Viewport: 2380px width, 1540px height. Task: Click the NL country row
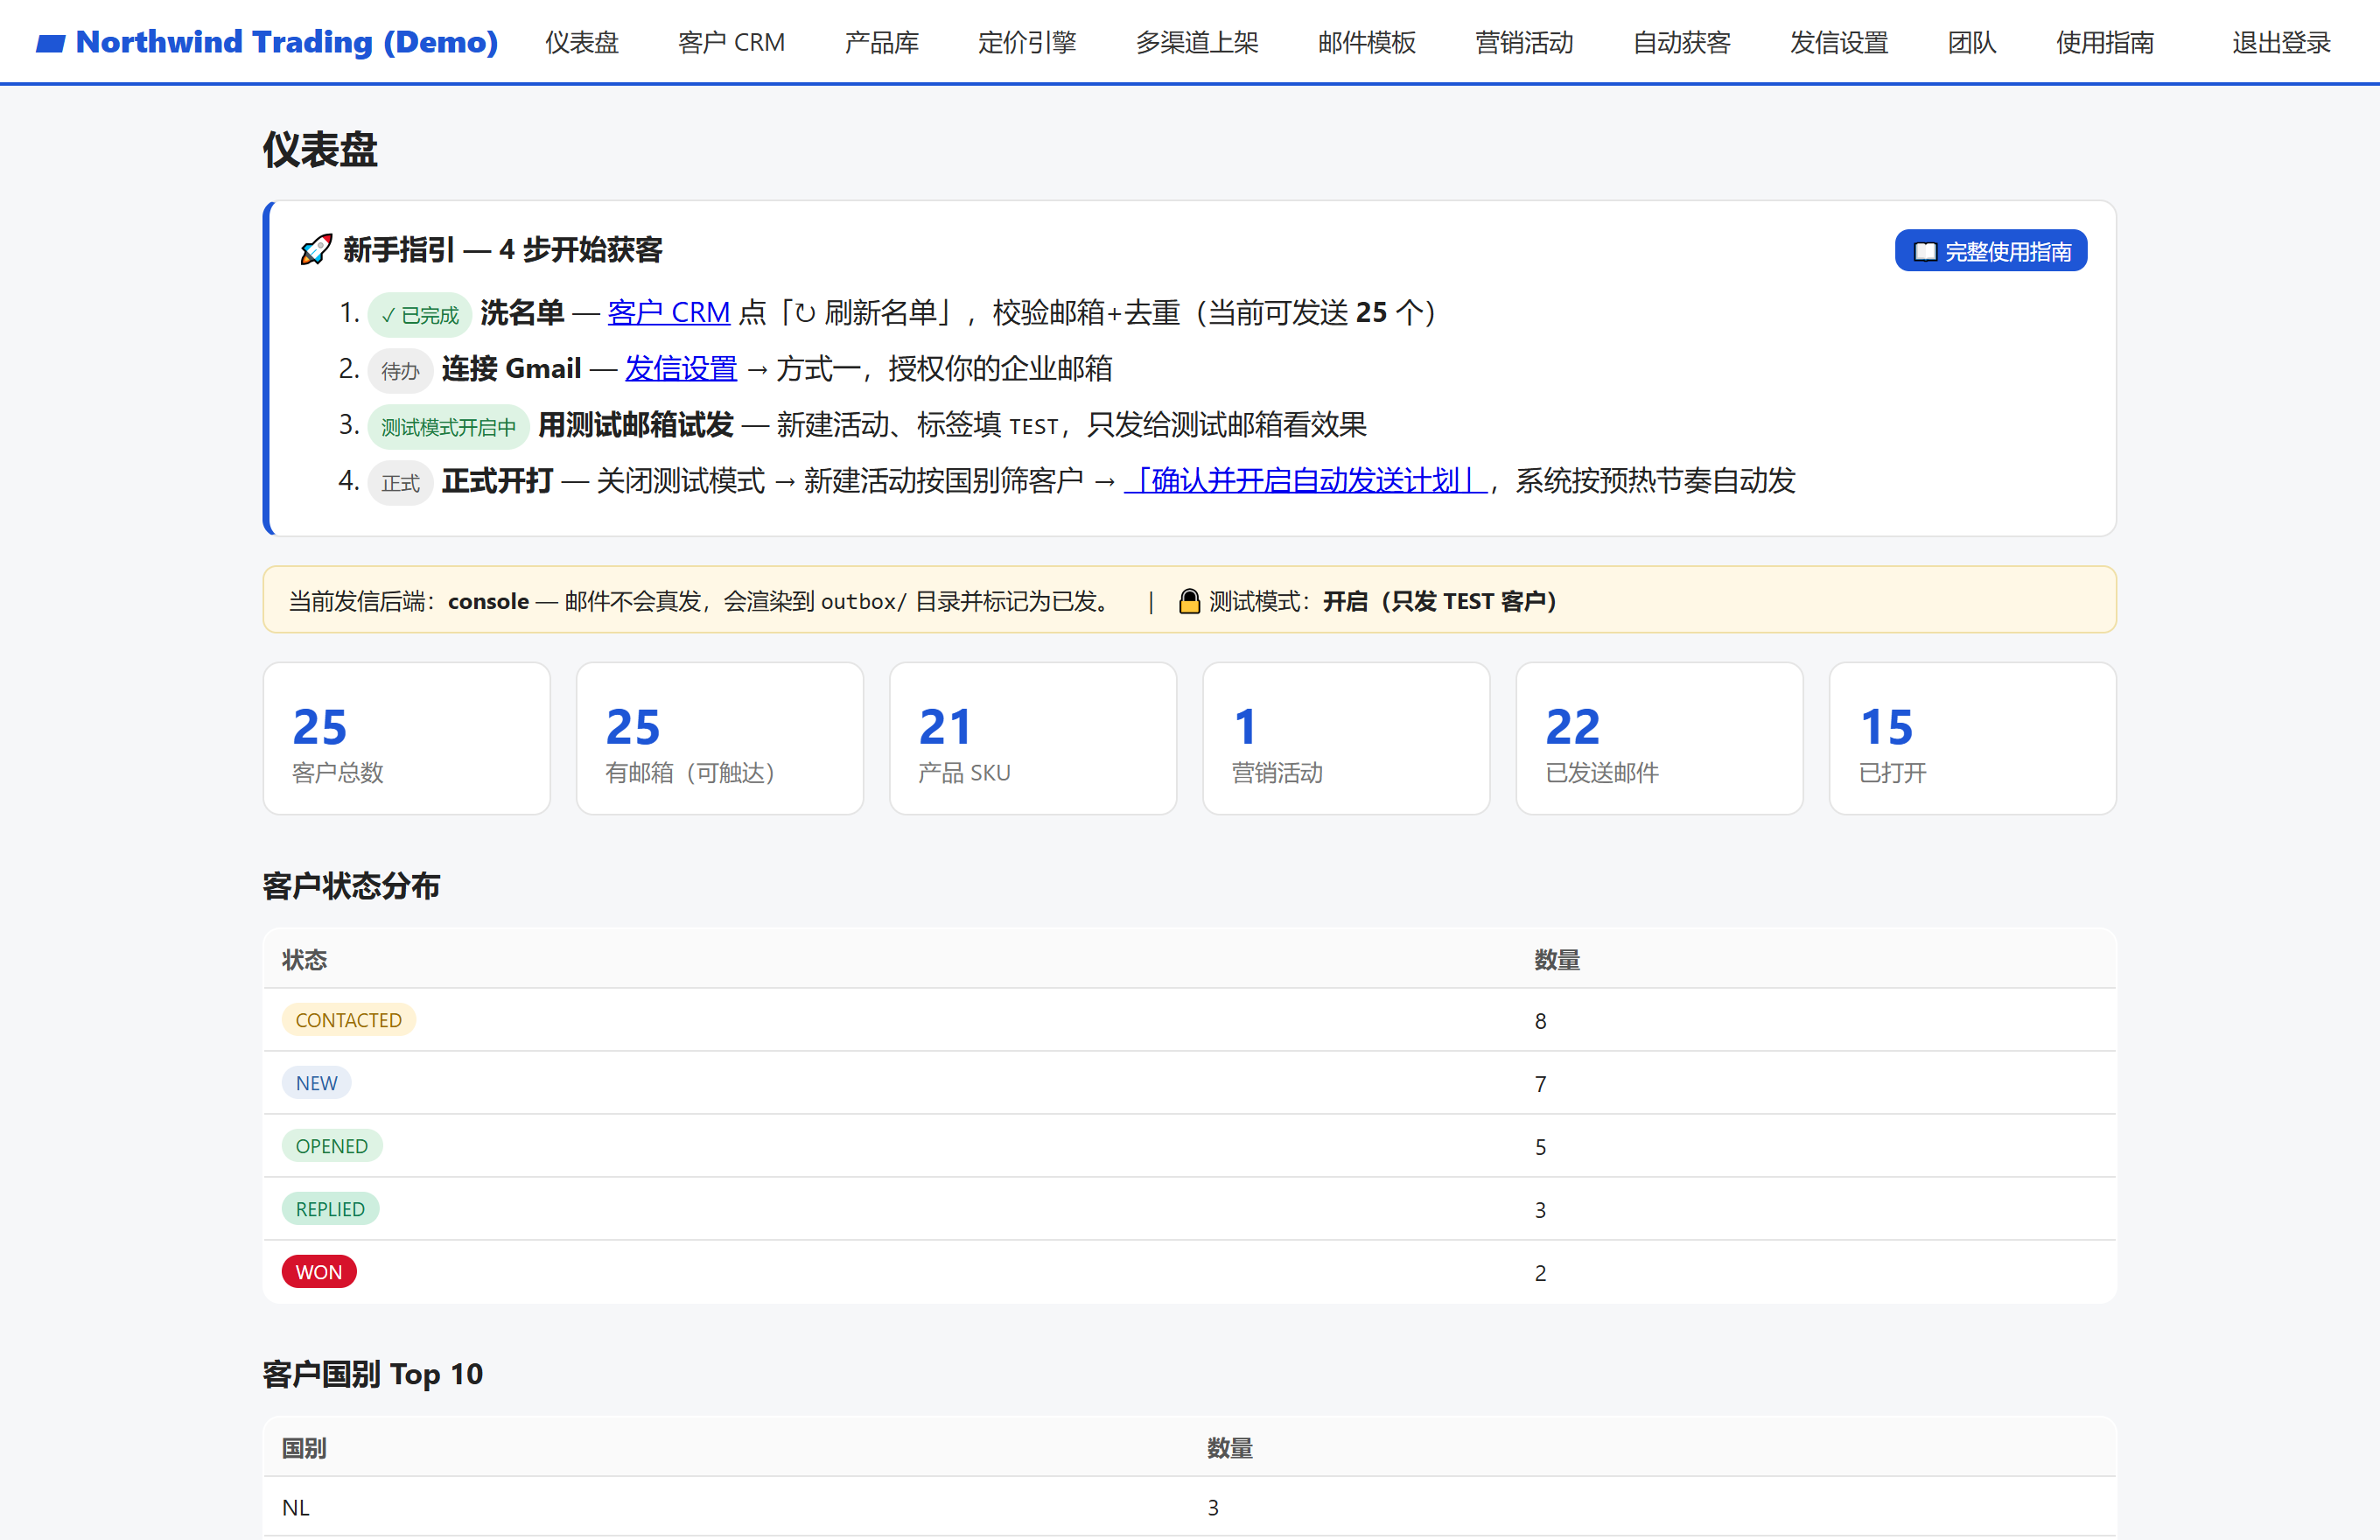pos(1190,1507)
